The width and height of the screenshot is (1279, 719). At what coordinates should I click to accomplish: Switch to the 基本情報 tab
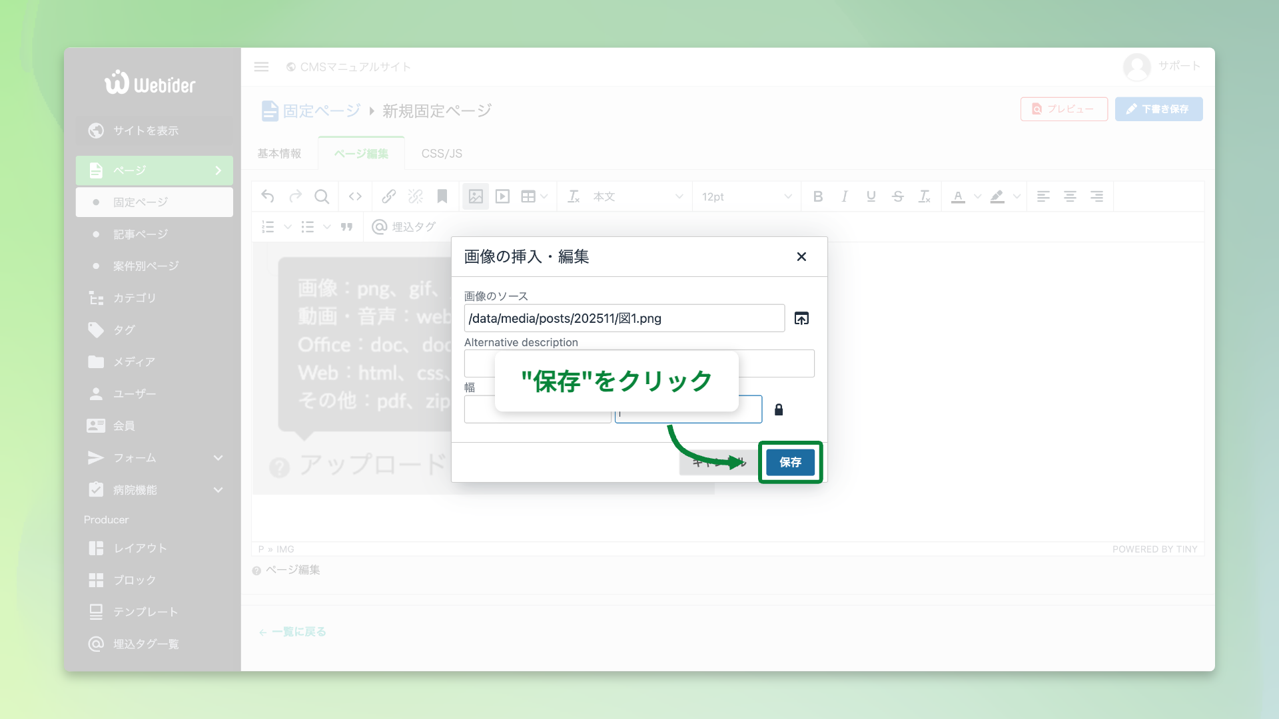[x=278, y=153]
